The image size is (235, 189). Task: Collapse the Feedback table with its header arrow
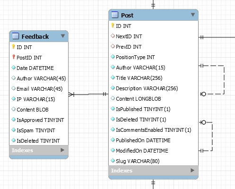pos(63,36)
